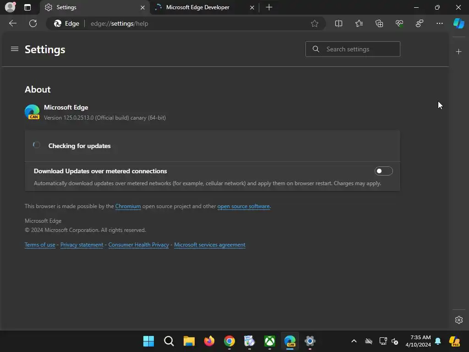Click the Search settings field
This screenshot has width=469, height=352.
pos(353,49)
